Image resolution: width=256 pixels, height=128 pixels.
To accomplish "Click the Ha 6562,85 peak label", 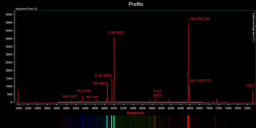I will [200, 19].
